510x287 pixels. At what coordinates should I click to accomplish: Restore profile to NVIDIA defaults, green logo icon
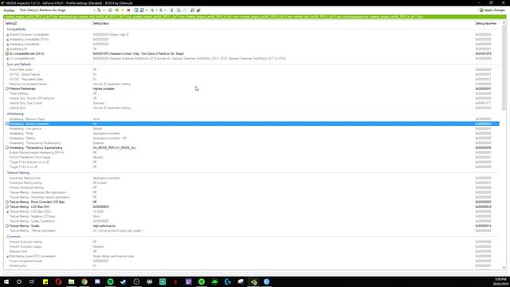click(116, 10)
